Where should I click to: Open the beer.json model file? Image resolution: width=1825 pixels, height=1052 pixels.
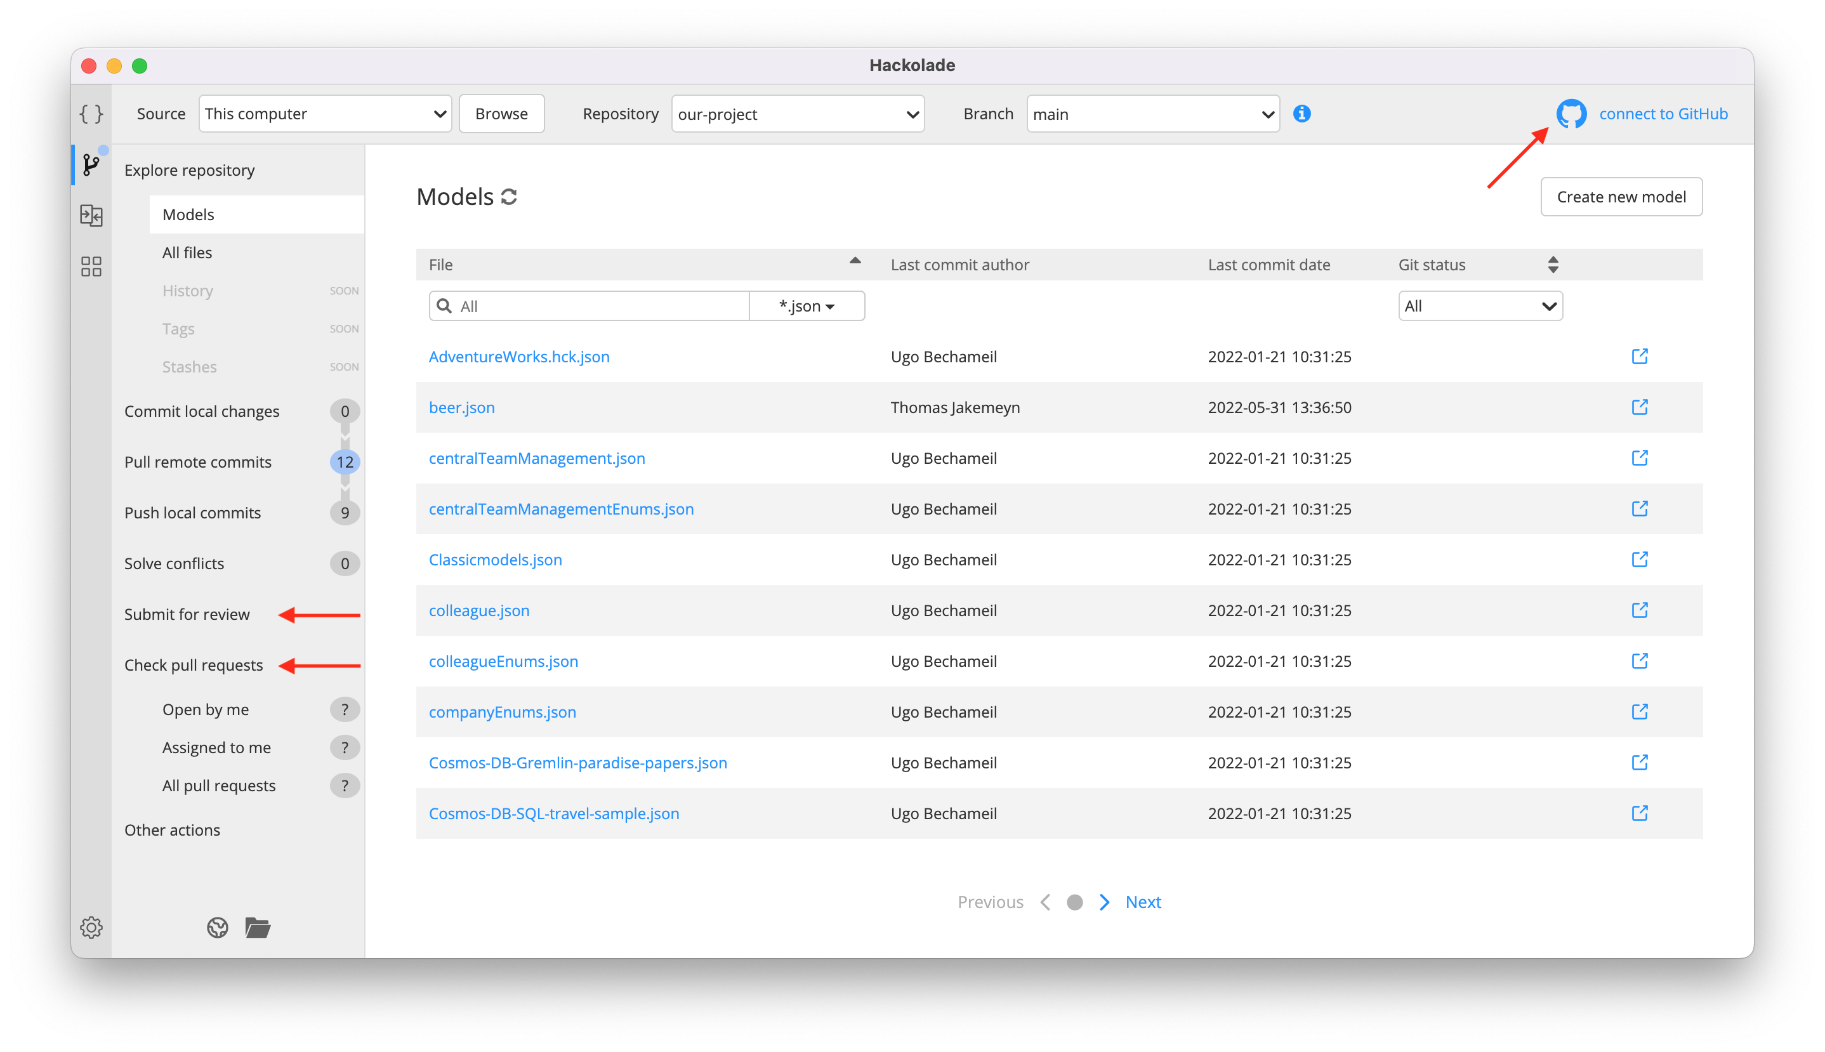pyautogui.click(x=461, y=406)
